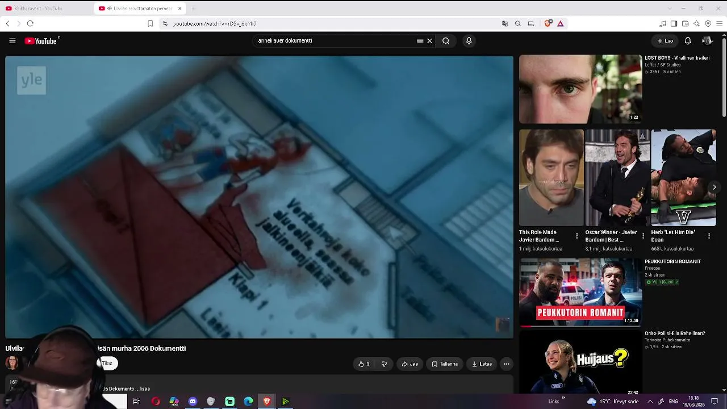Open the media control music note icon
The height and width of the screenshot is (409, 727).
click(663, 23)
